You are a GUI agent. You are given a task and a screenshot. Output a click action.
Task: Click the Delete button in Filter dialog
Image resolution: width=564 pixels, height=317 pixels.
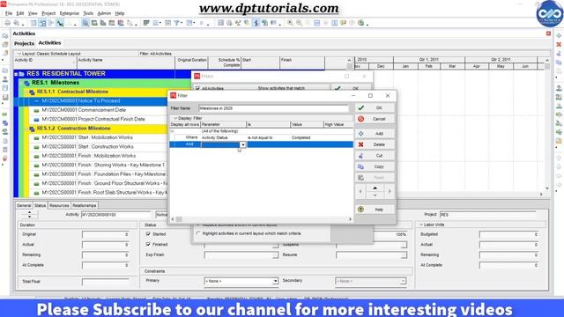375,144
